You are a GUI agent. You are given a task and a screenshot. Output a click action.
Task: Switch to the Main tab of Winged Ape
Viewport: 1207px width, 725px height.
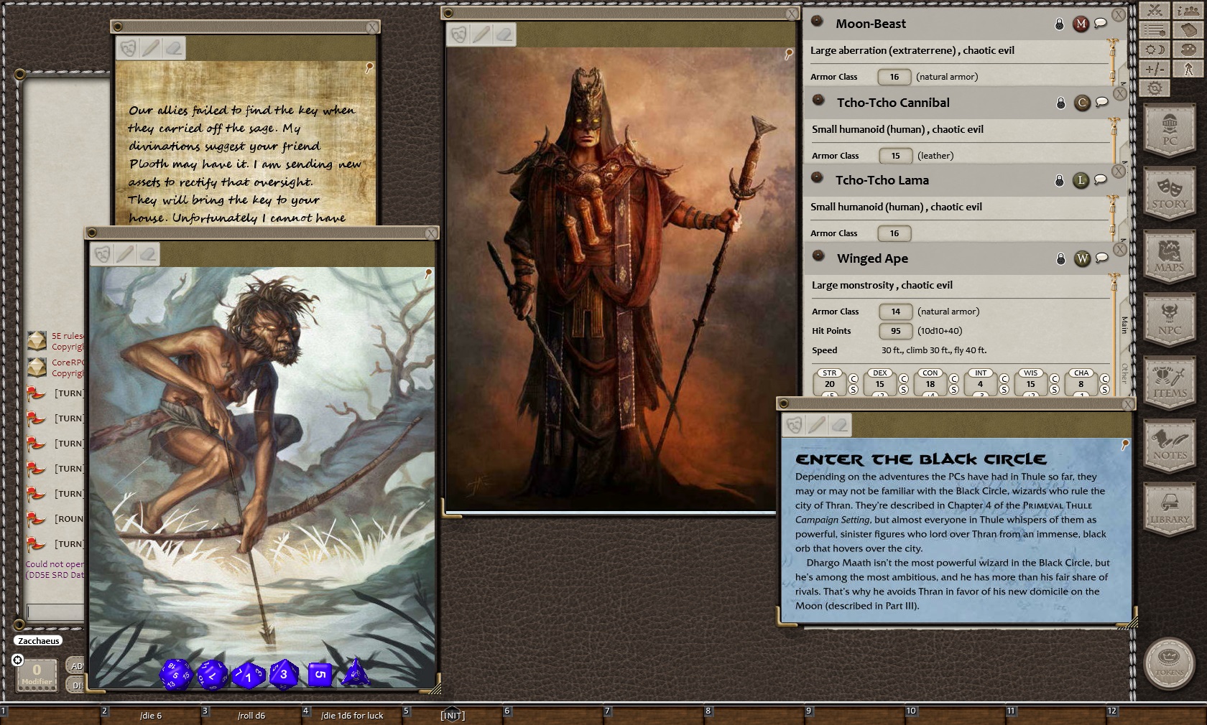(1124, 325)
